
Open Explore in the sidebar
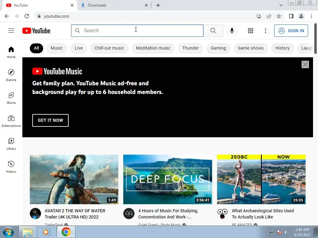pos(11,75)
